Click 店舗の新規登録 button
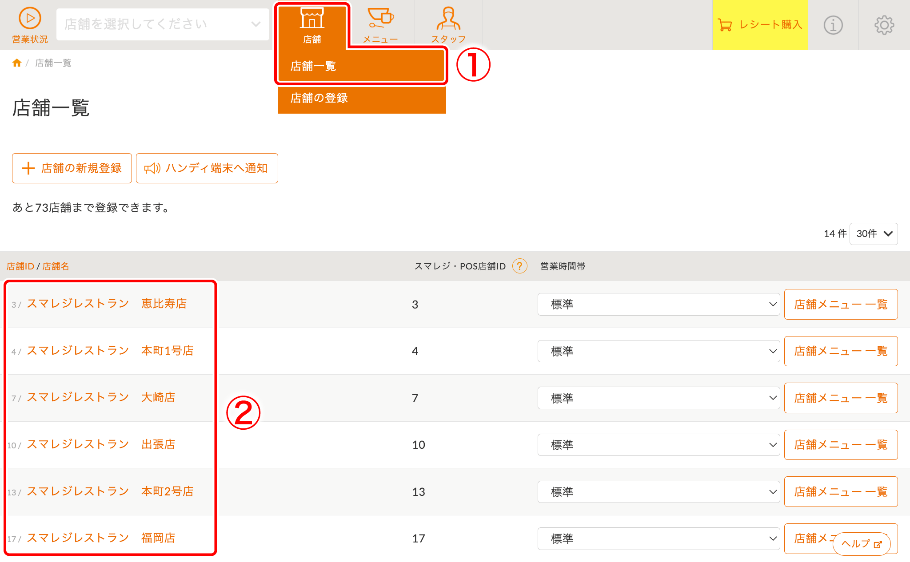Viewport: 910px width, 562px height. tap(72, 168)
